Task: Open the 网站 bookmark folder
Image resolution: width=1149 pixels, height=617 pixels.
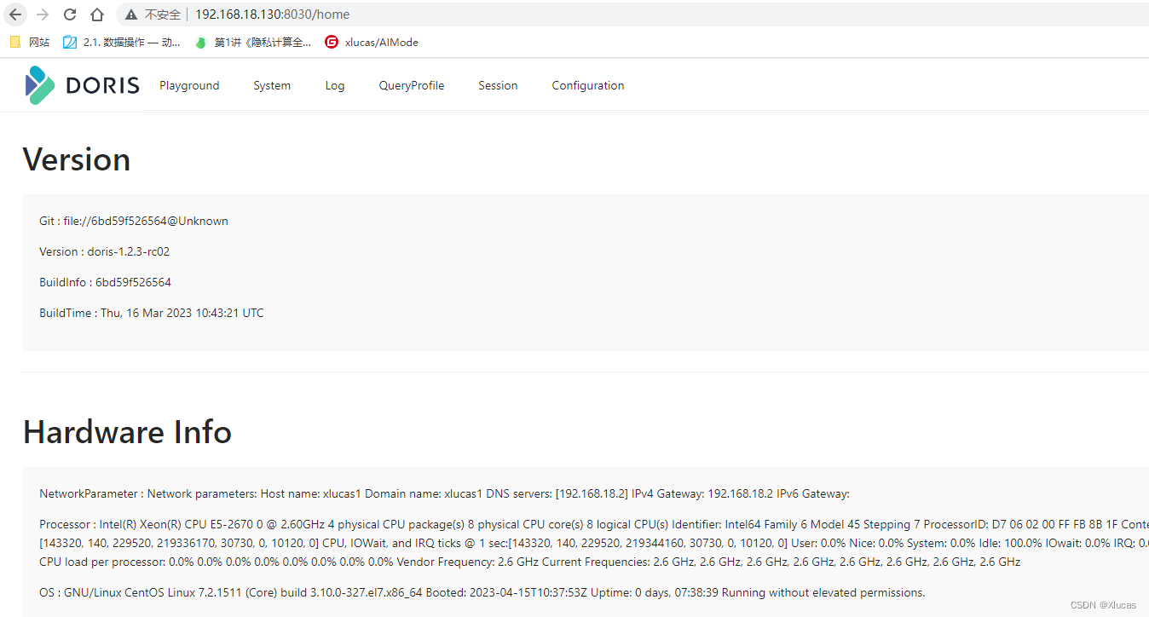Action: coord(30,42)
